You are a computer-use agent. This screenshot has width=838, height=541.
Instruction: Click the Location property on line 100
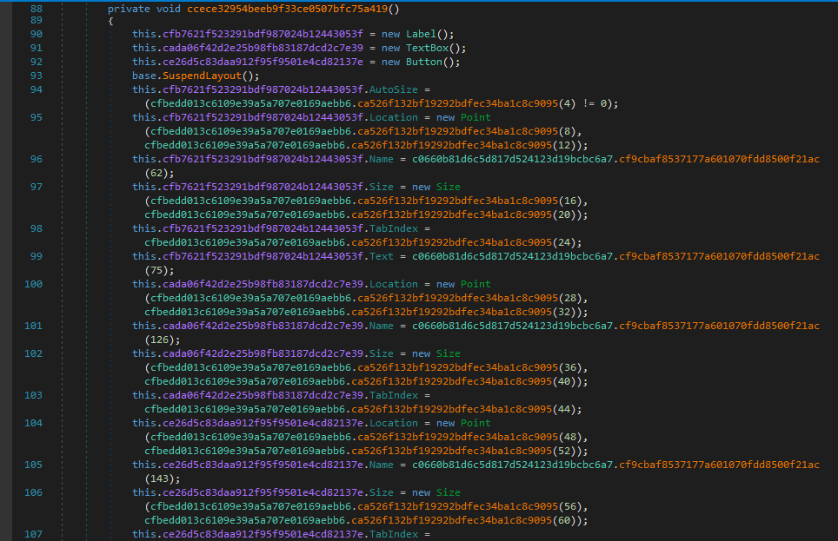(x=393, y=284)
